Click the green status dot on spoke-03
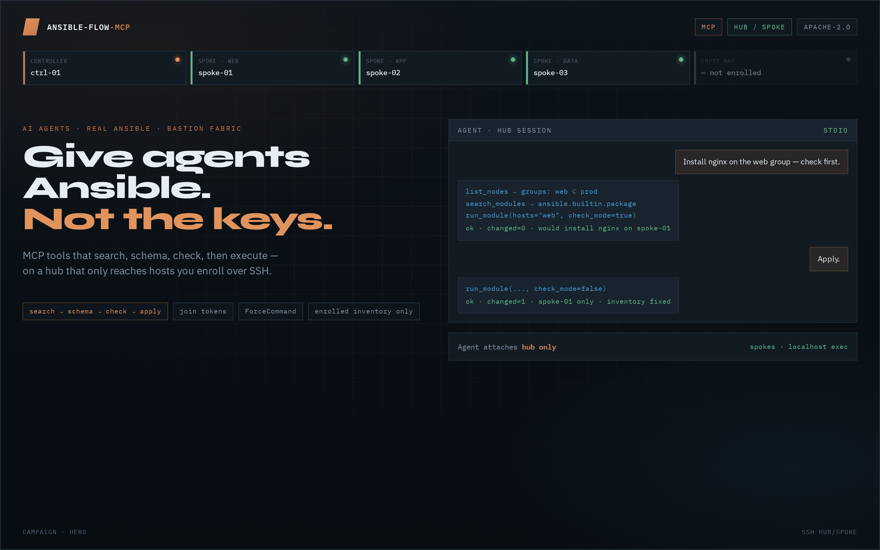 pos(681,60)
